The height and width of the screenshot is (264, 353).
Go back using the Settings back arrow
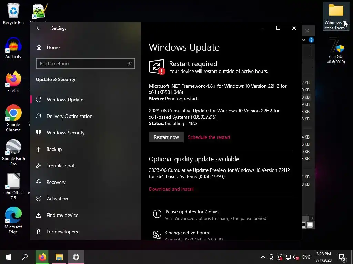(x=39, y=28)
